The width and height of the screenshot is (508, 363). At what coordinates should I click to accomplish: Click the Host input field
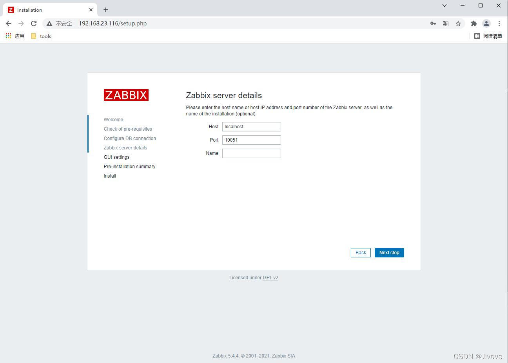pos(252,127)
